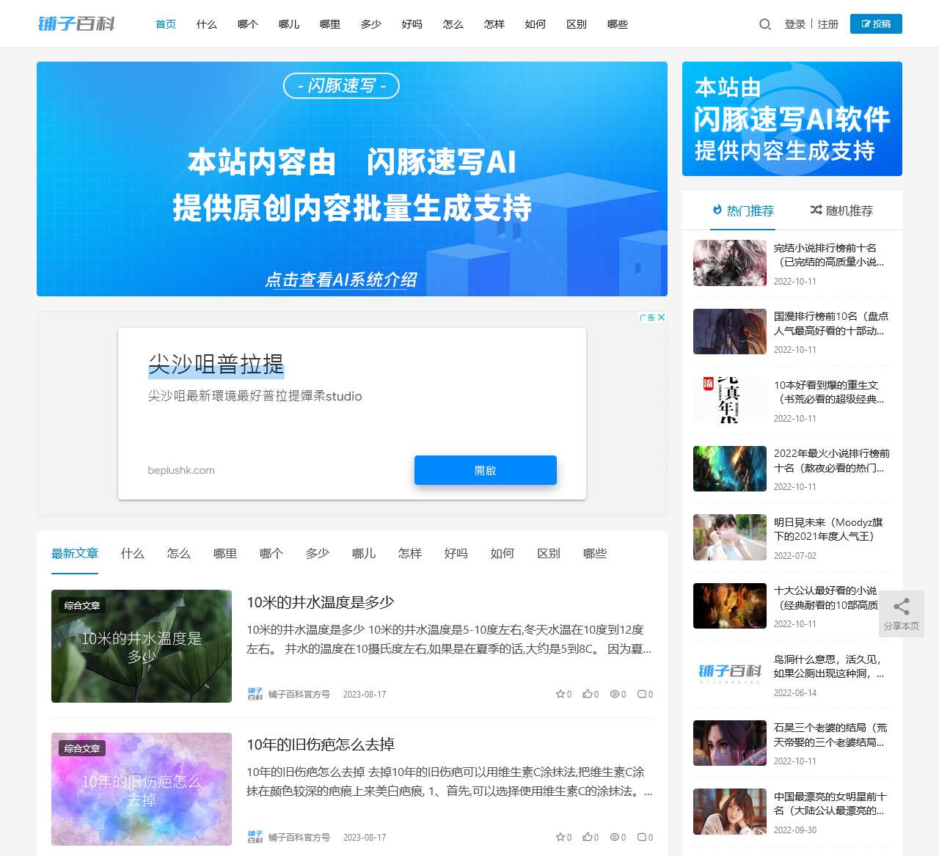The image size is (939, 856).
Task: Switch to the 热门推荐 tab
Action: (x=743, y=211)
